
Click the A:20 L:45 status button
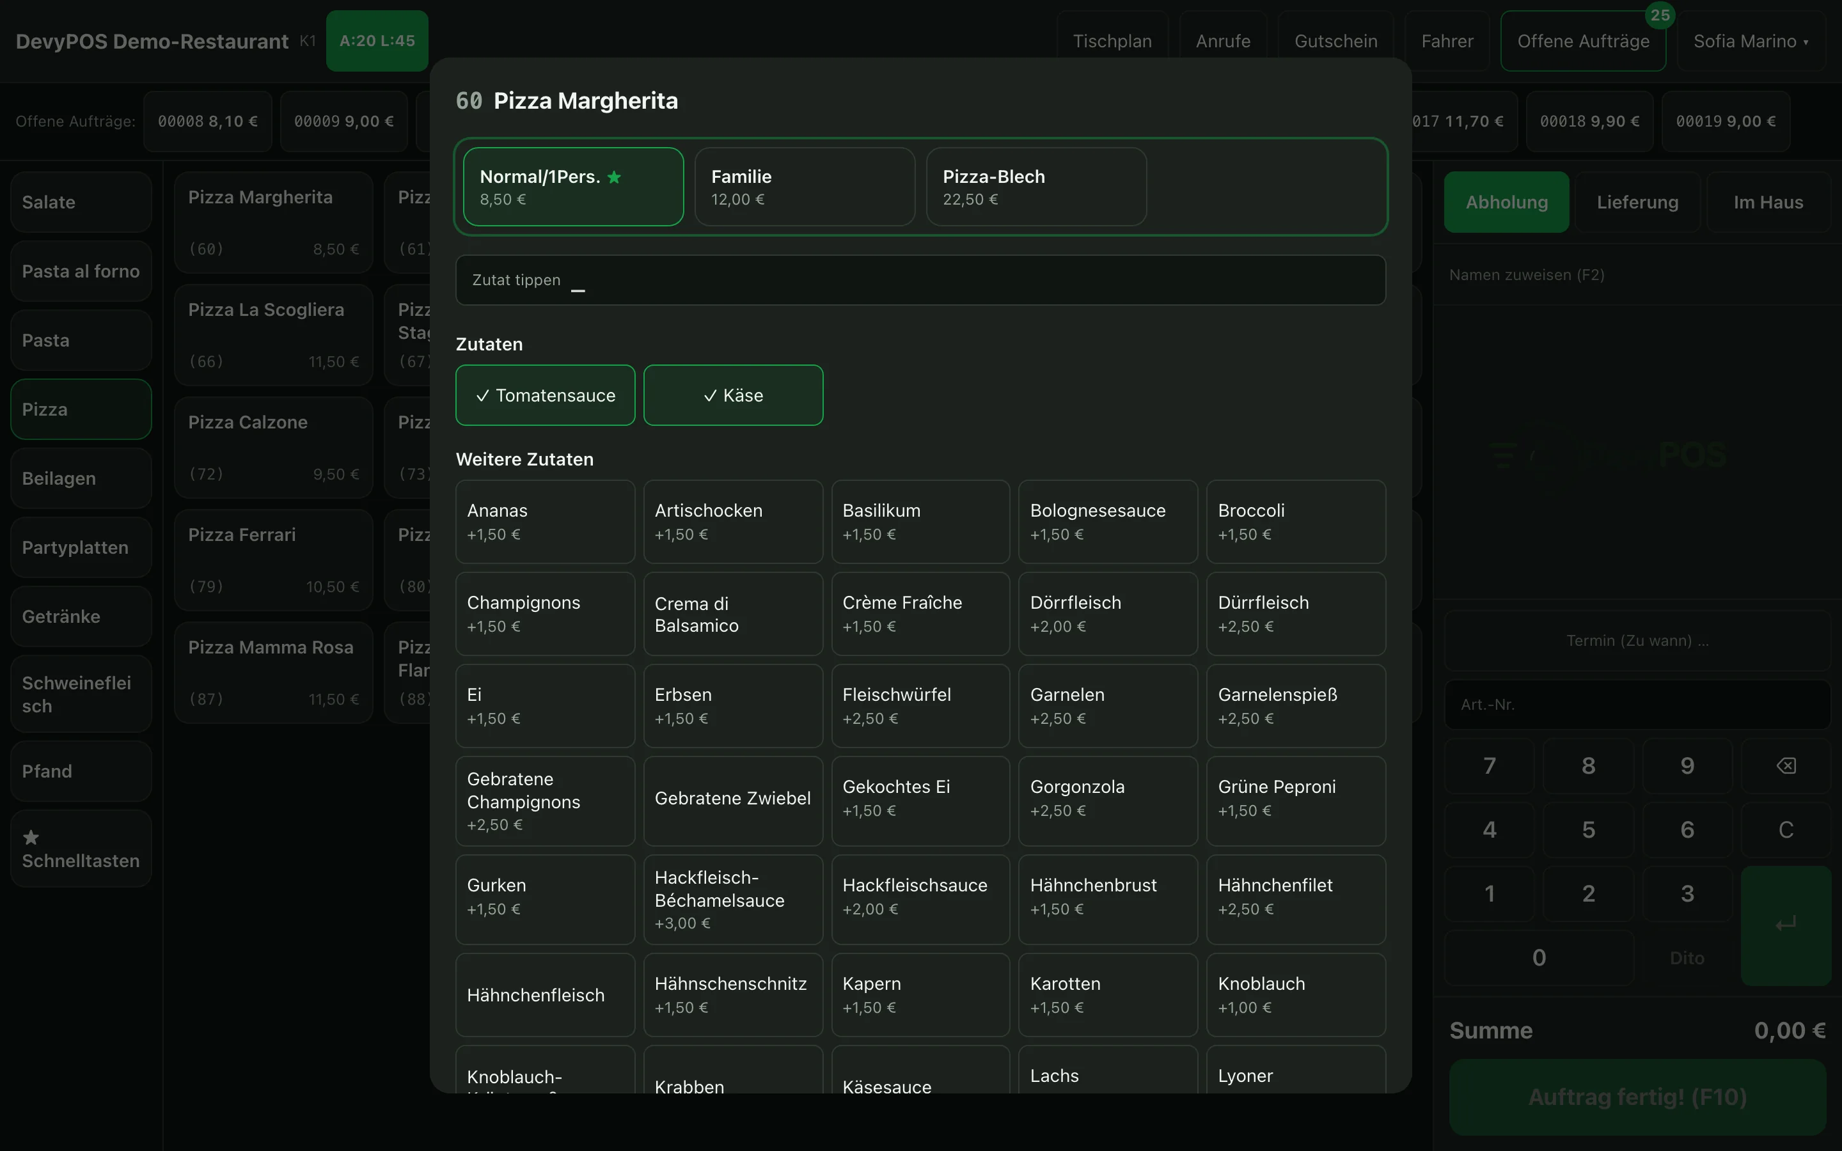click(x=377, y=41)
